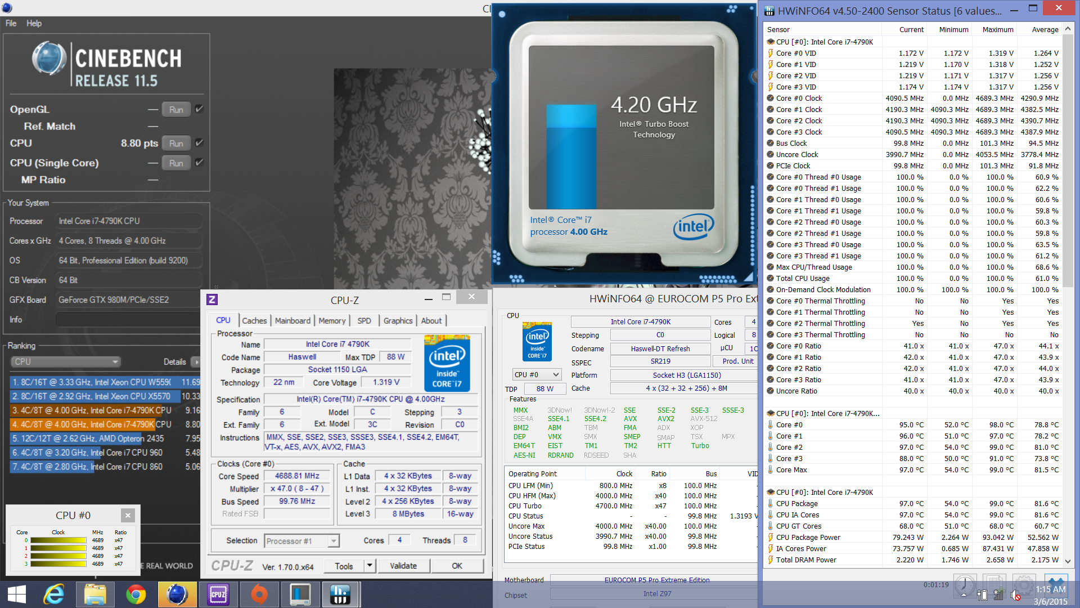Switch to the SPD tab in CPU-Z

(x=364, y=321)
